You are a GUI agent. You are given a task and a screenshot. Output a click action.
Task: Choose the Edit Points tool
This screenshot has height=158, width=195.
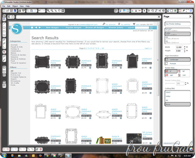click(x=4, y=19)
